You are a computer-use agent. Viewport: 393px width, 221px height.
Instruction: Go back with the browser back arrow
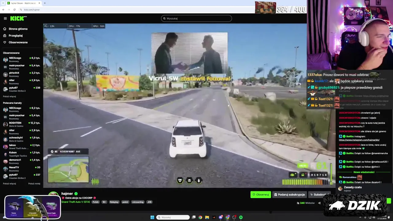pos(3,10)
